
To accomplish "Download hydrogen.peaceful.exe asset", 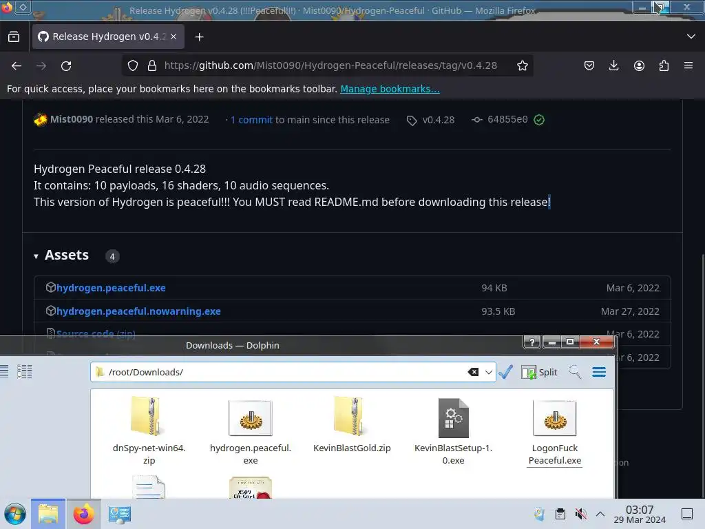I will pos(111,288).
